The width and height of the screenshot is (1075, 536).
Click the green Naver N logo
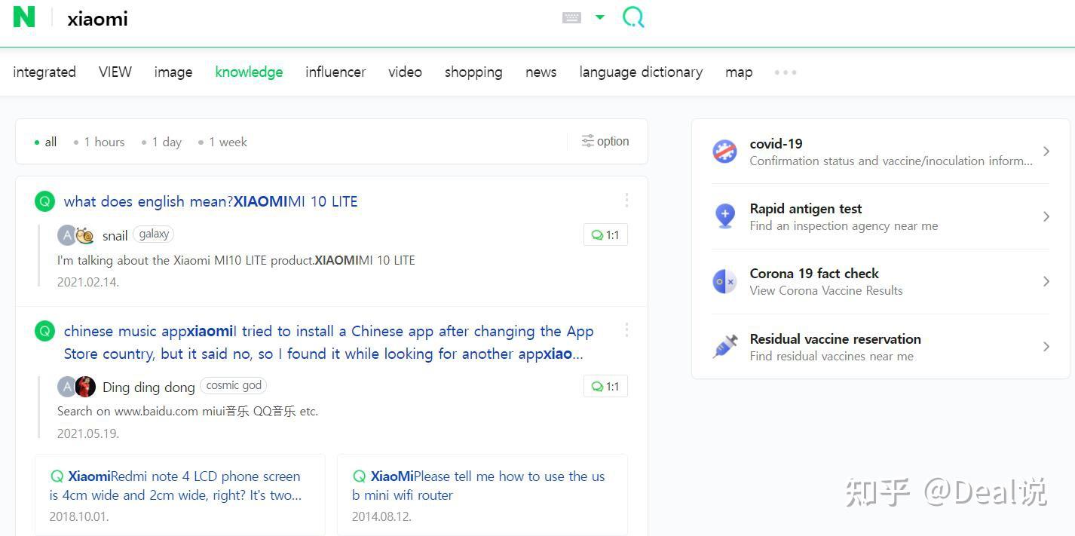[24, 17]
